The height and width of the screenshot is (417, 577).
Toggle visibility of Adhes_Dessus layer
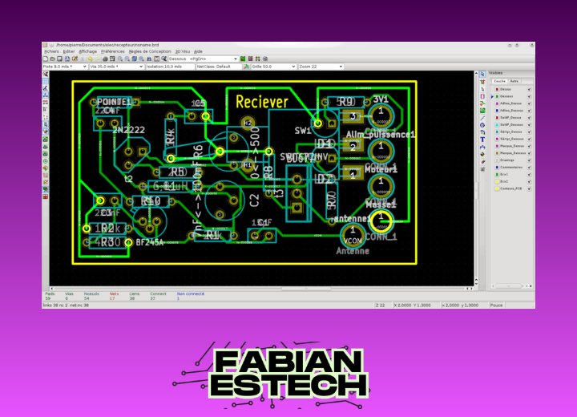529,103
